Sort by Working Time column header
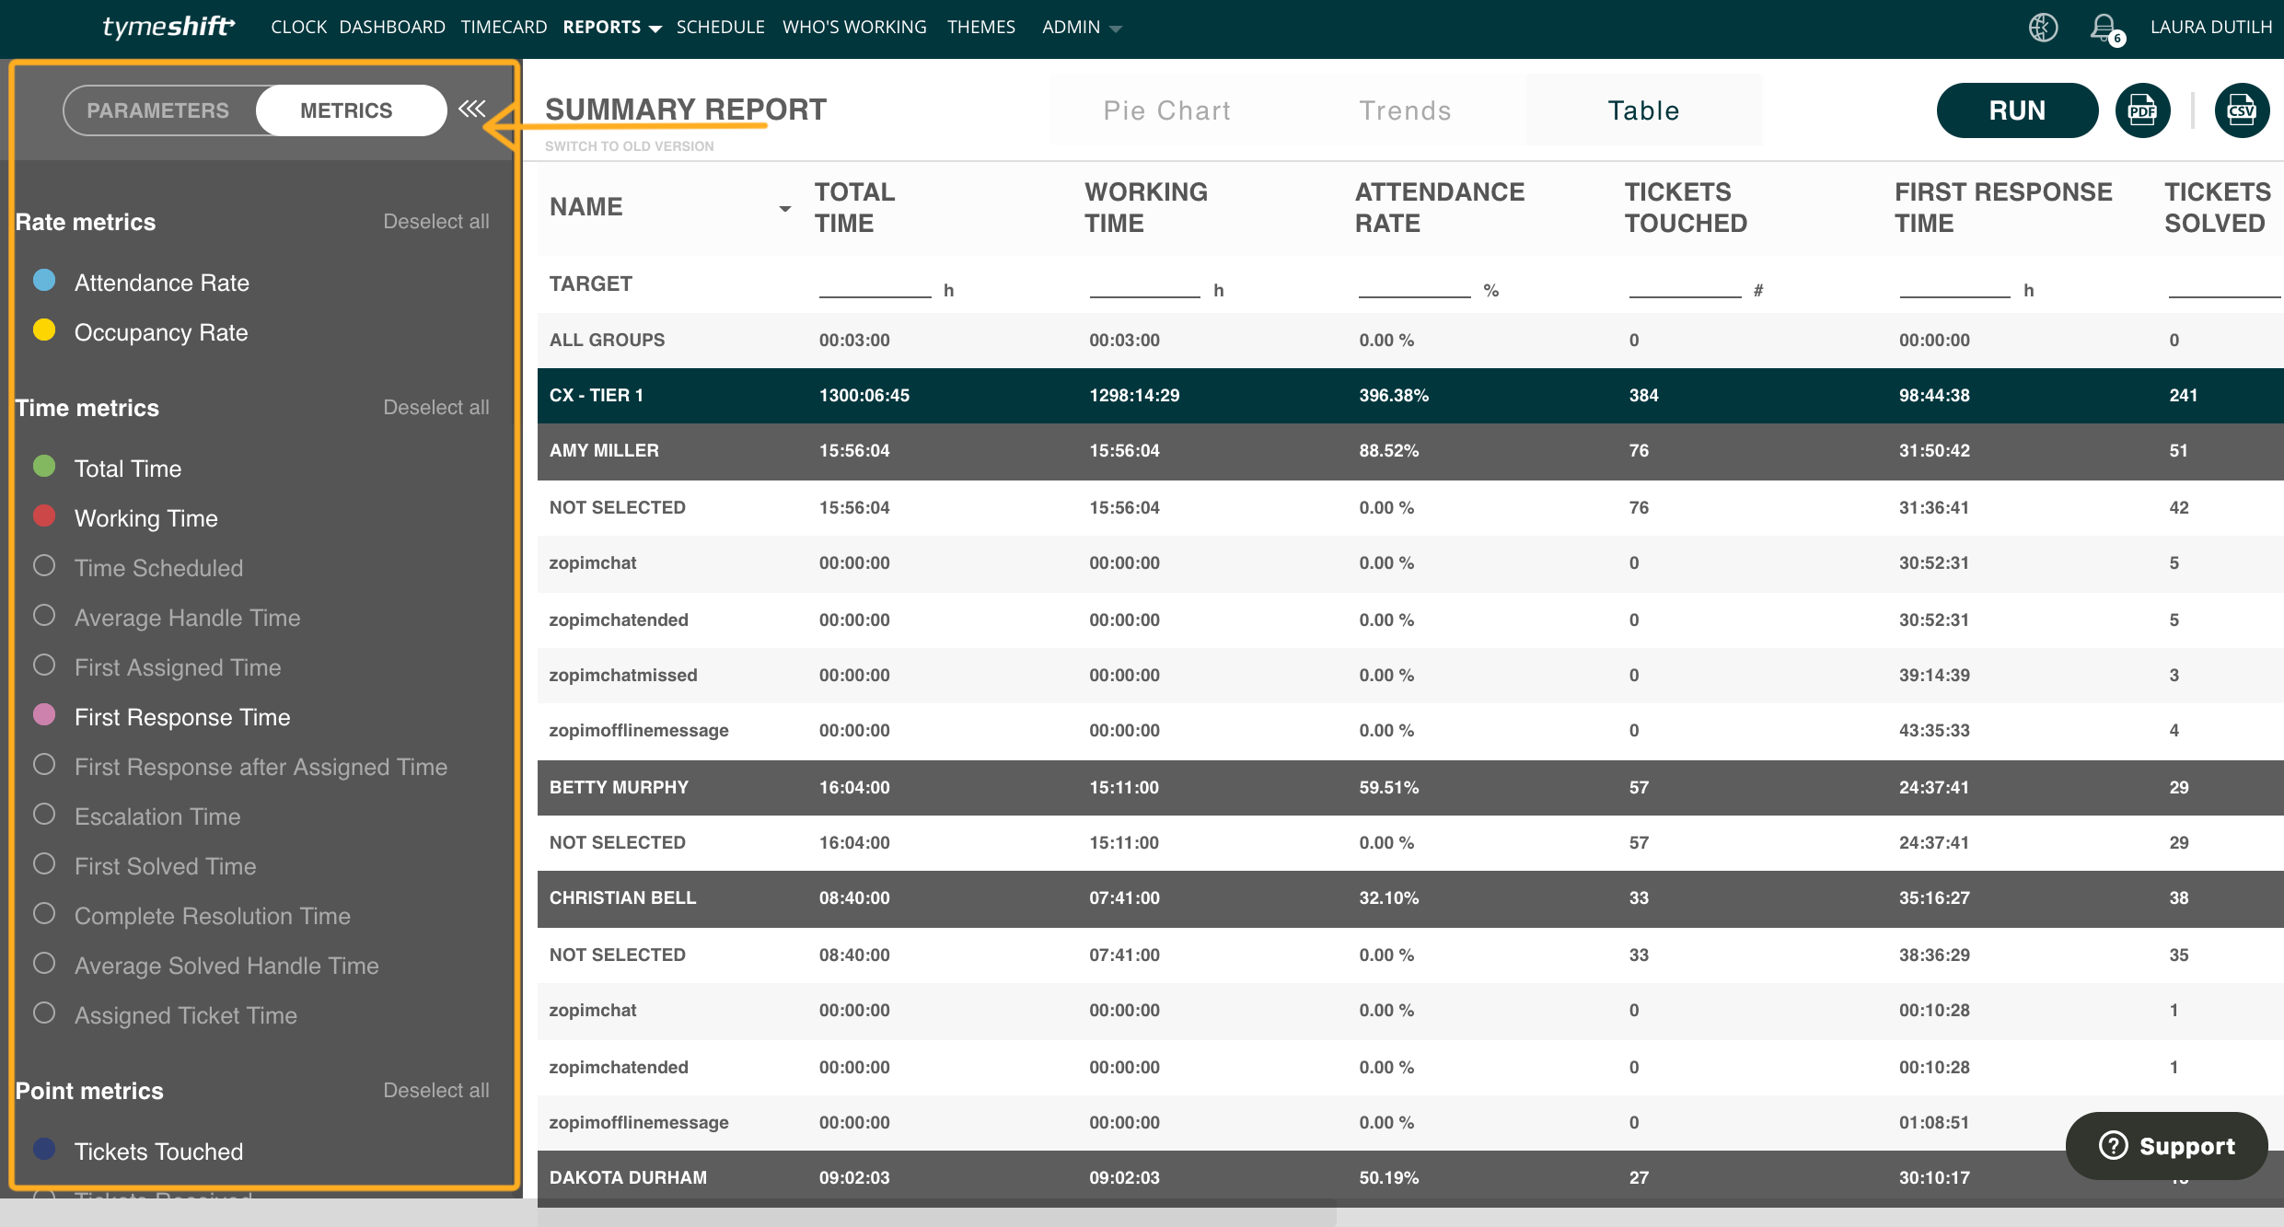This screenshot has width=2284, height=1227. pos(1146,208)
